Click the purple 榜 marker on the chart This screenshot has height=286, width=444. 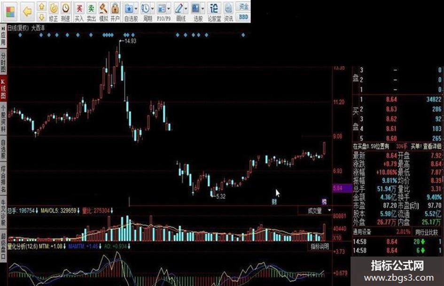click(324, 201)
